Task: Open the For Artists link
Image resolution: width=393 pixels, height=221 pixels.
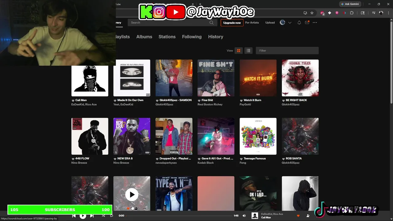Action: click(252, 23)
